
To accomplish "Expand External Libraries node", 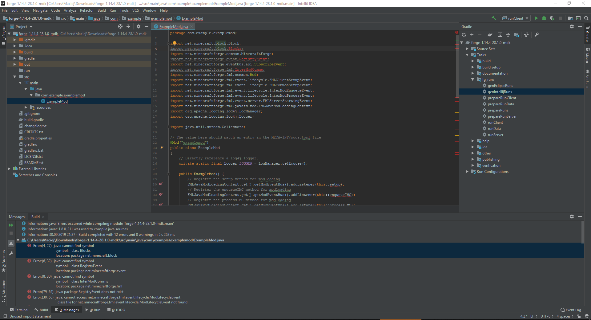I will (9, 169).
